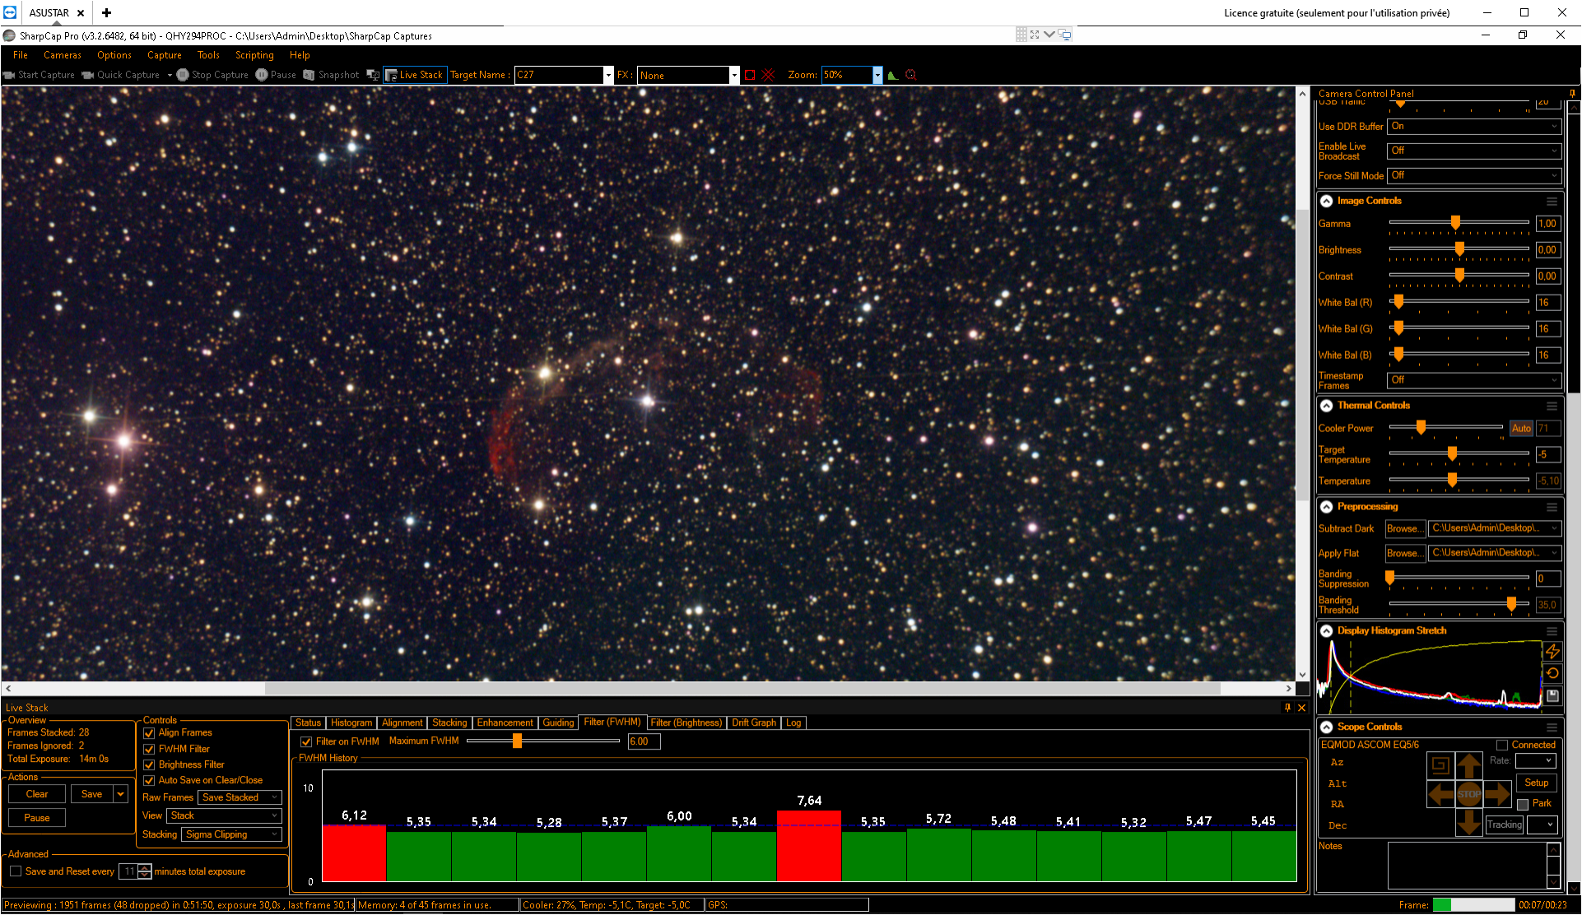
Task: Click the scope move-up arrow
Action: point(1469,767)
